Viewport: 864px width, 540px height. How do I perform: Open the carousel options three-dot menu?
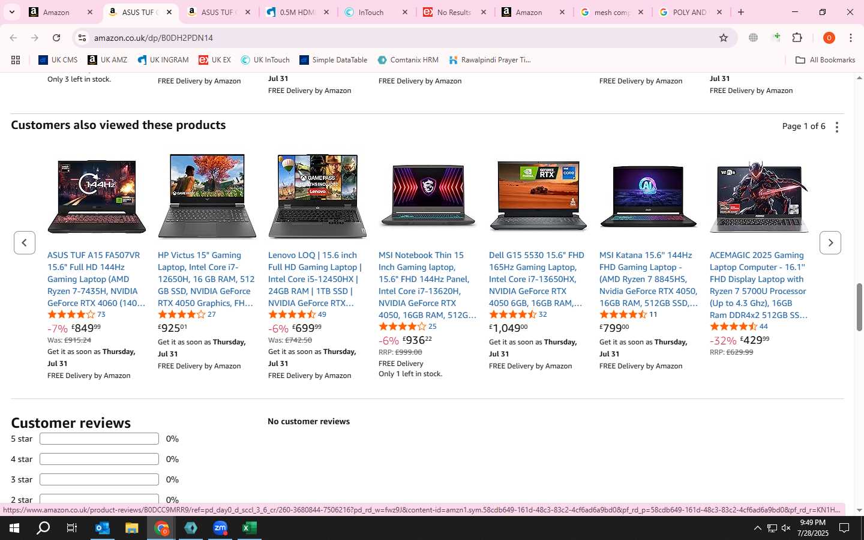tap(837, 127)
